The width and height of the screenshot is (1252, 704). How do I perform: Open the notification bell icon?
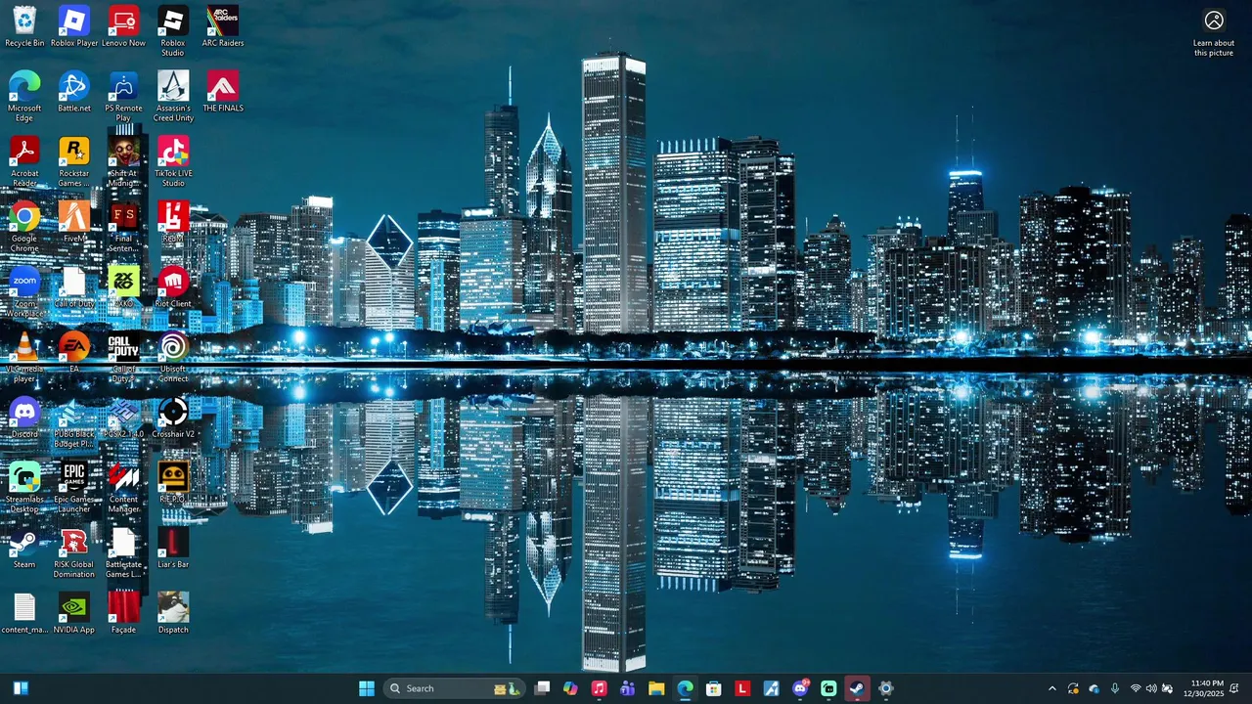pyautogui.click(x=1234, y=688)
